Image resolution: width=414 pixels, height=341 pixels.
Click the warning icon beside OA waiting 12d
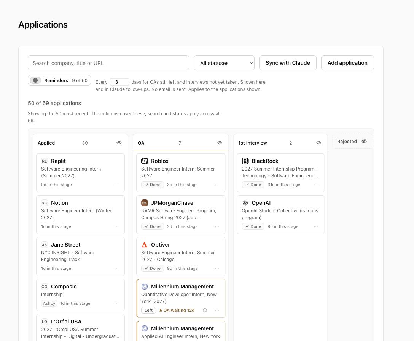(161, 310)
